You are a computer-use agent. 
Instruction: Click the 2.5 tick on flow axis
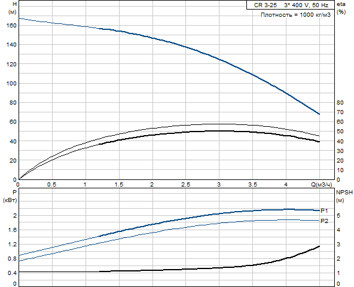185,185
